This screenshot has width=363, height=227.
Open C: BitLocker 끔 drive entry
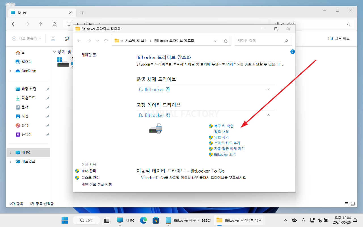[154, 89]
